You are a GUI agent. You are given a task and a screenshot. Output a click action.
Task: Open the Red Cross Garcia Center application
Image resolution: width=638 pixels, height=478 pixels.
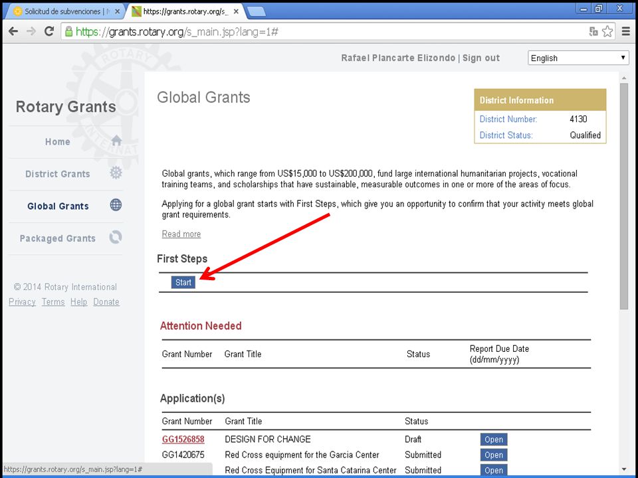494,455
